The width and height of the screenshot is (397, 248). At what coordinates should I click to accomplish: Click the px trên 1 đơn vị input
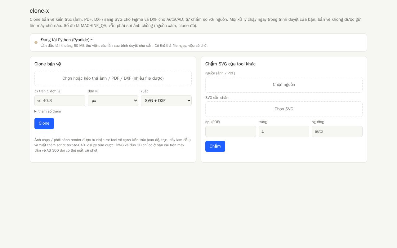coord(60,101)
